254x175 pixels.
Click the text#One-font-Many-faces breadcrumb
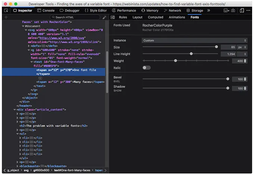71,170
